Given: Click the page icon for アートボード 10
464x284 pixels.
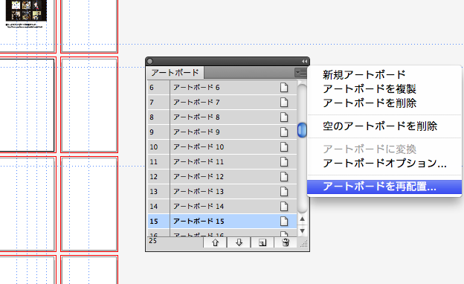Looking at the screenshot, I should tap(284, 146).
